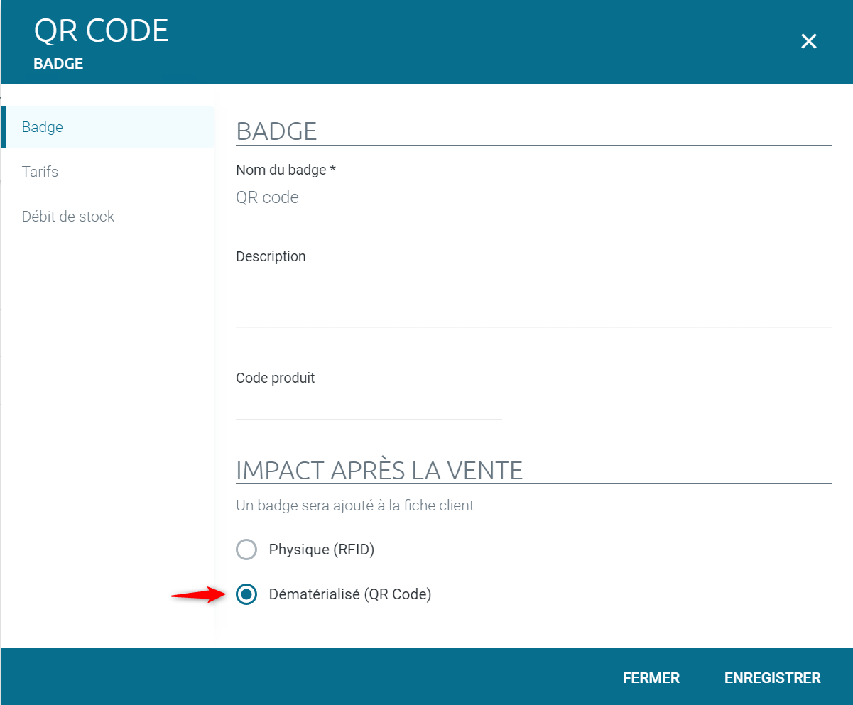Click the QR CODE dialog title
Image resolution: width=853 pixels, height=705 pixels.
[x=102, y=31]
